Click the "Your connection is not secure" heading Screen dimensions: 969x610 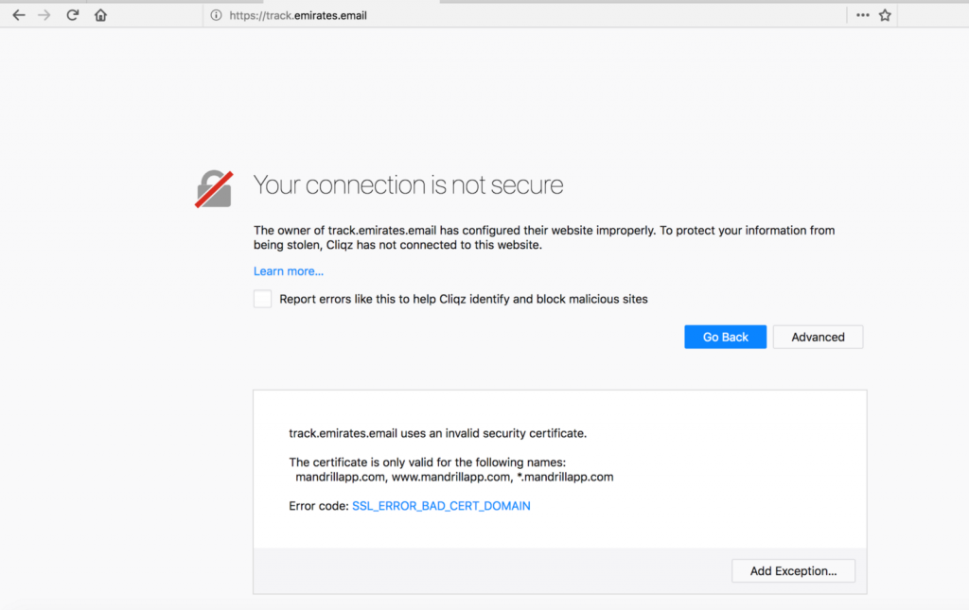409,184
